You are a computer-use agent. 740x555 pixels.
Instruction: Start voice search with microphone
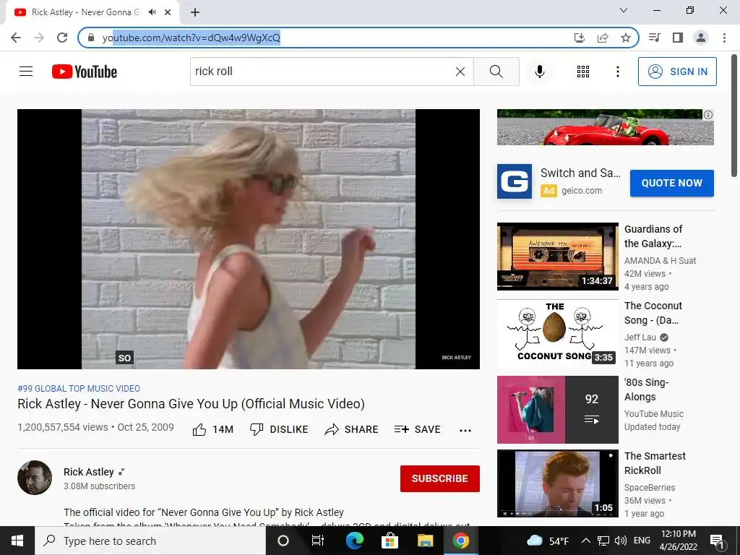[x=539, y=72]
